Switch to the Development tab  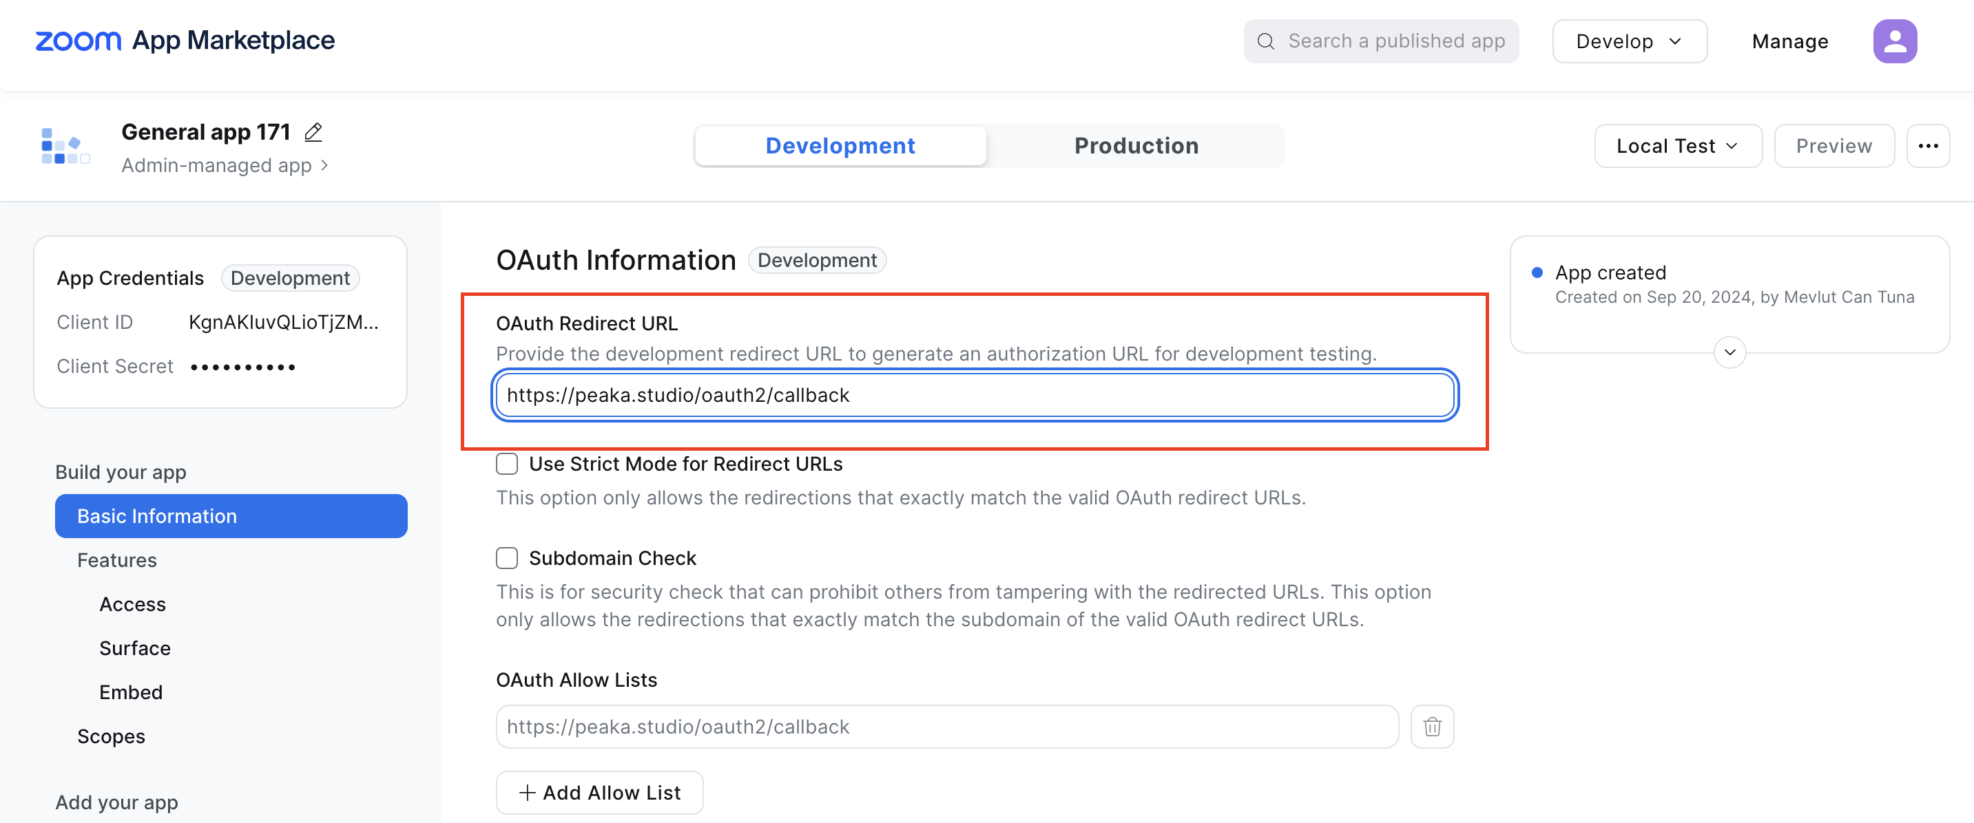(840, 145)
